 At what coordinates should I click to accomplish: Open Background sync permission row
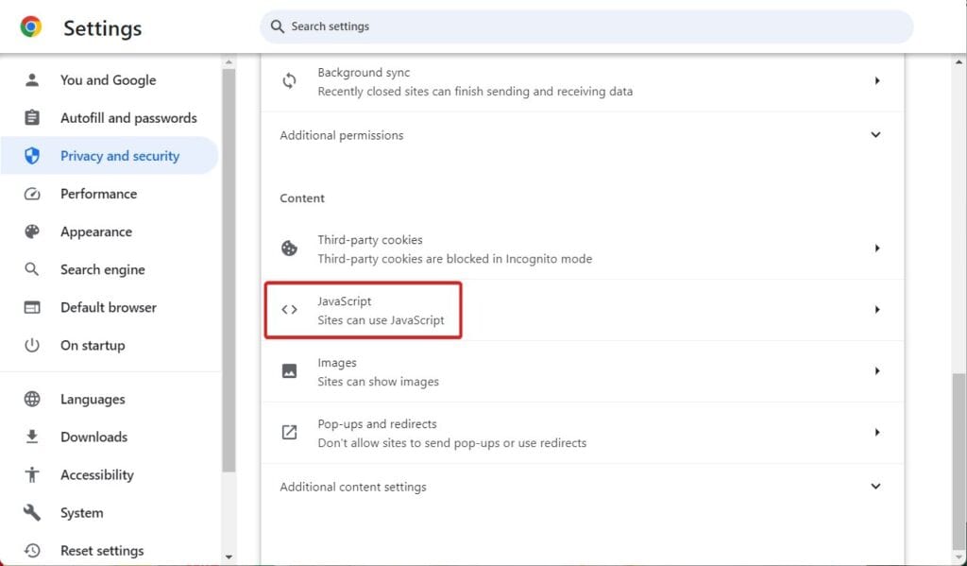click(x=582, y=81)
